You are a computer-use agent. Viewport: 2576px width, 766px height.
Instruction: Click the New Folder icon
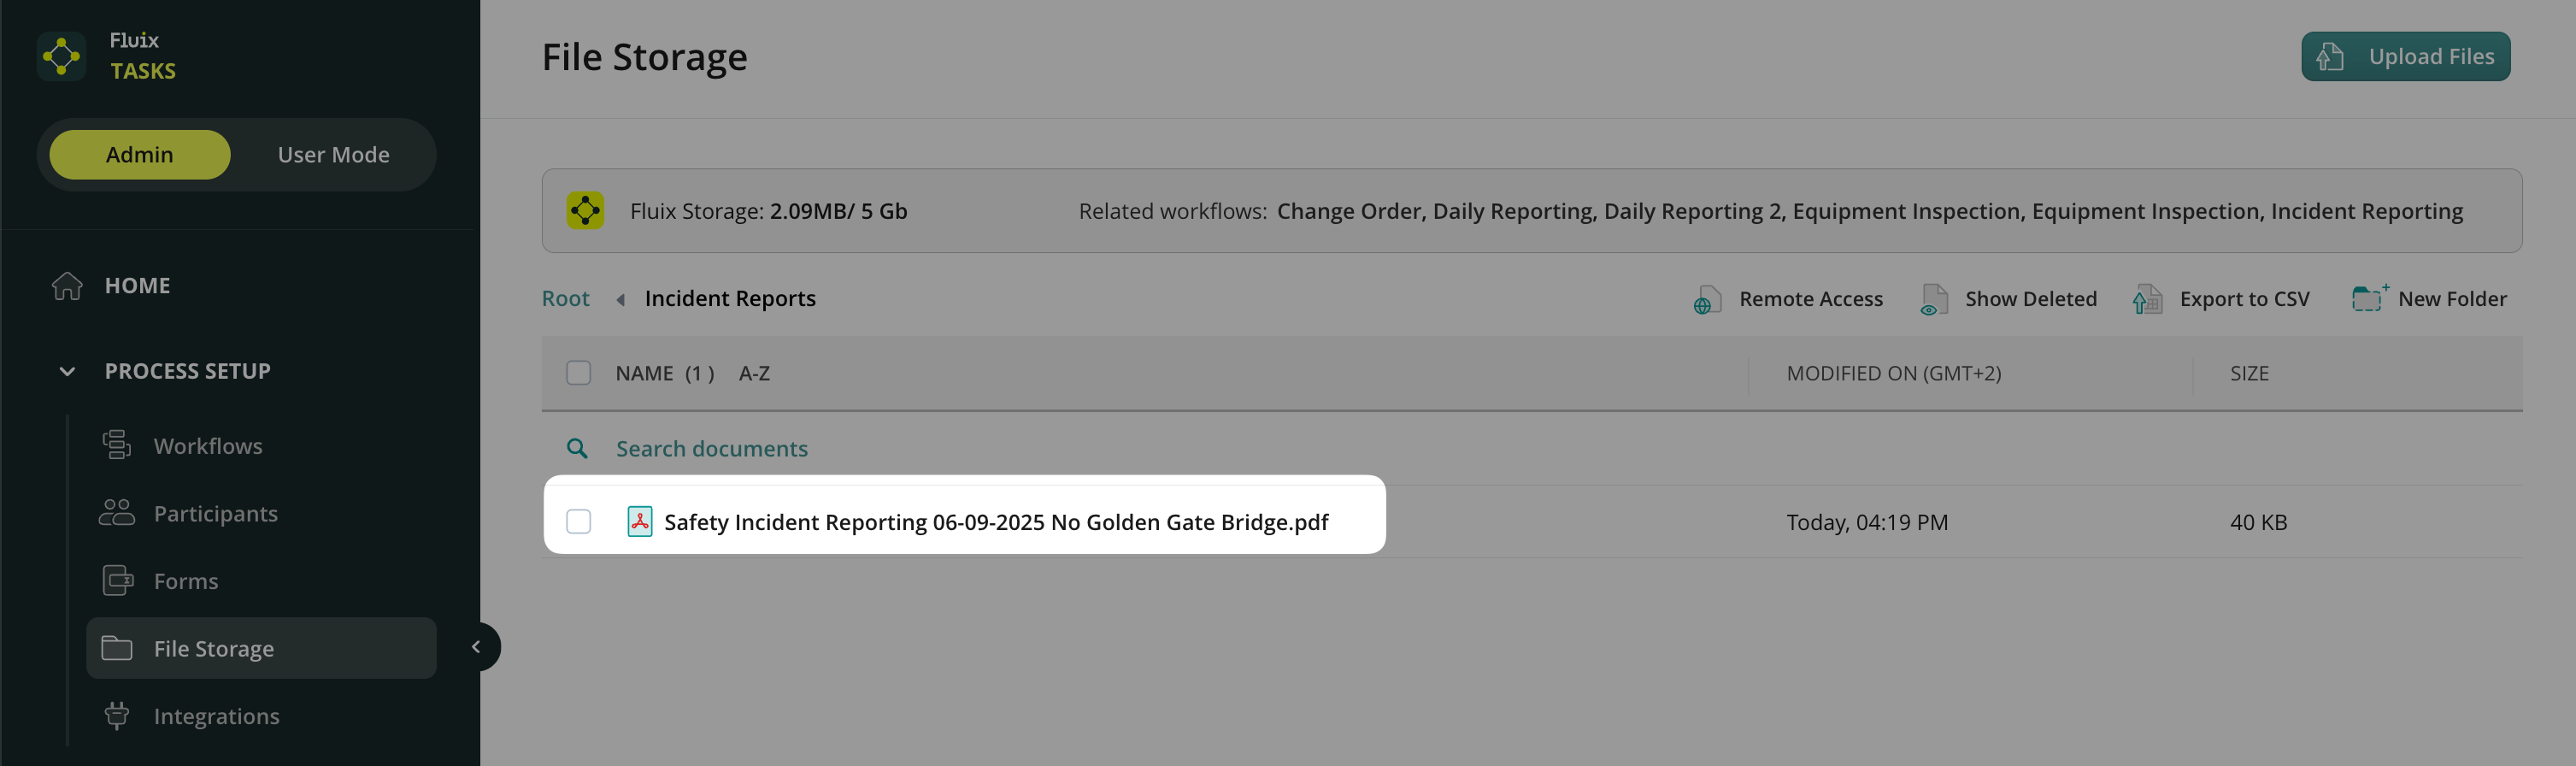(2368, 299)
